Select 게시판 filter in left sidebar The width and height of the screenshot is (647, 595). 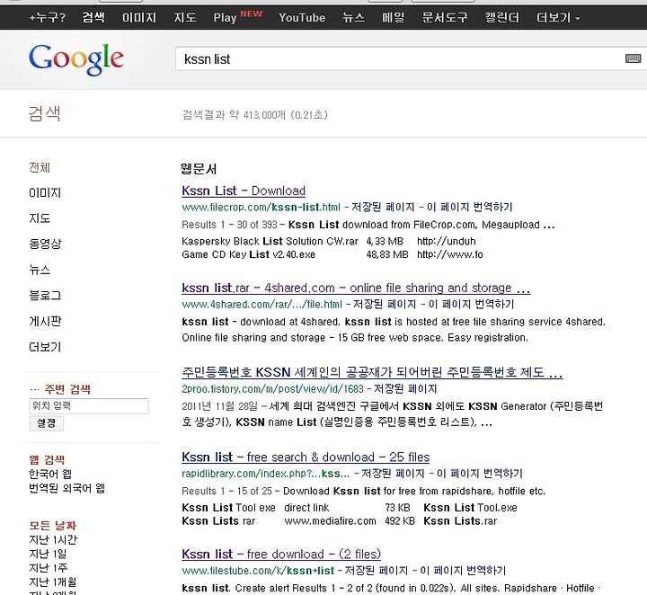coord(45,321)
